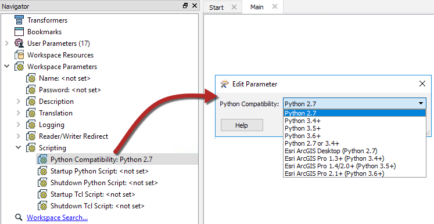
Task: Click the Help button in Edit Parameter
Action: [242, 125]
